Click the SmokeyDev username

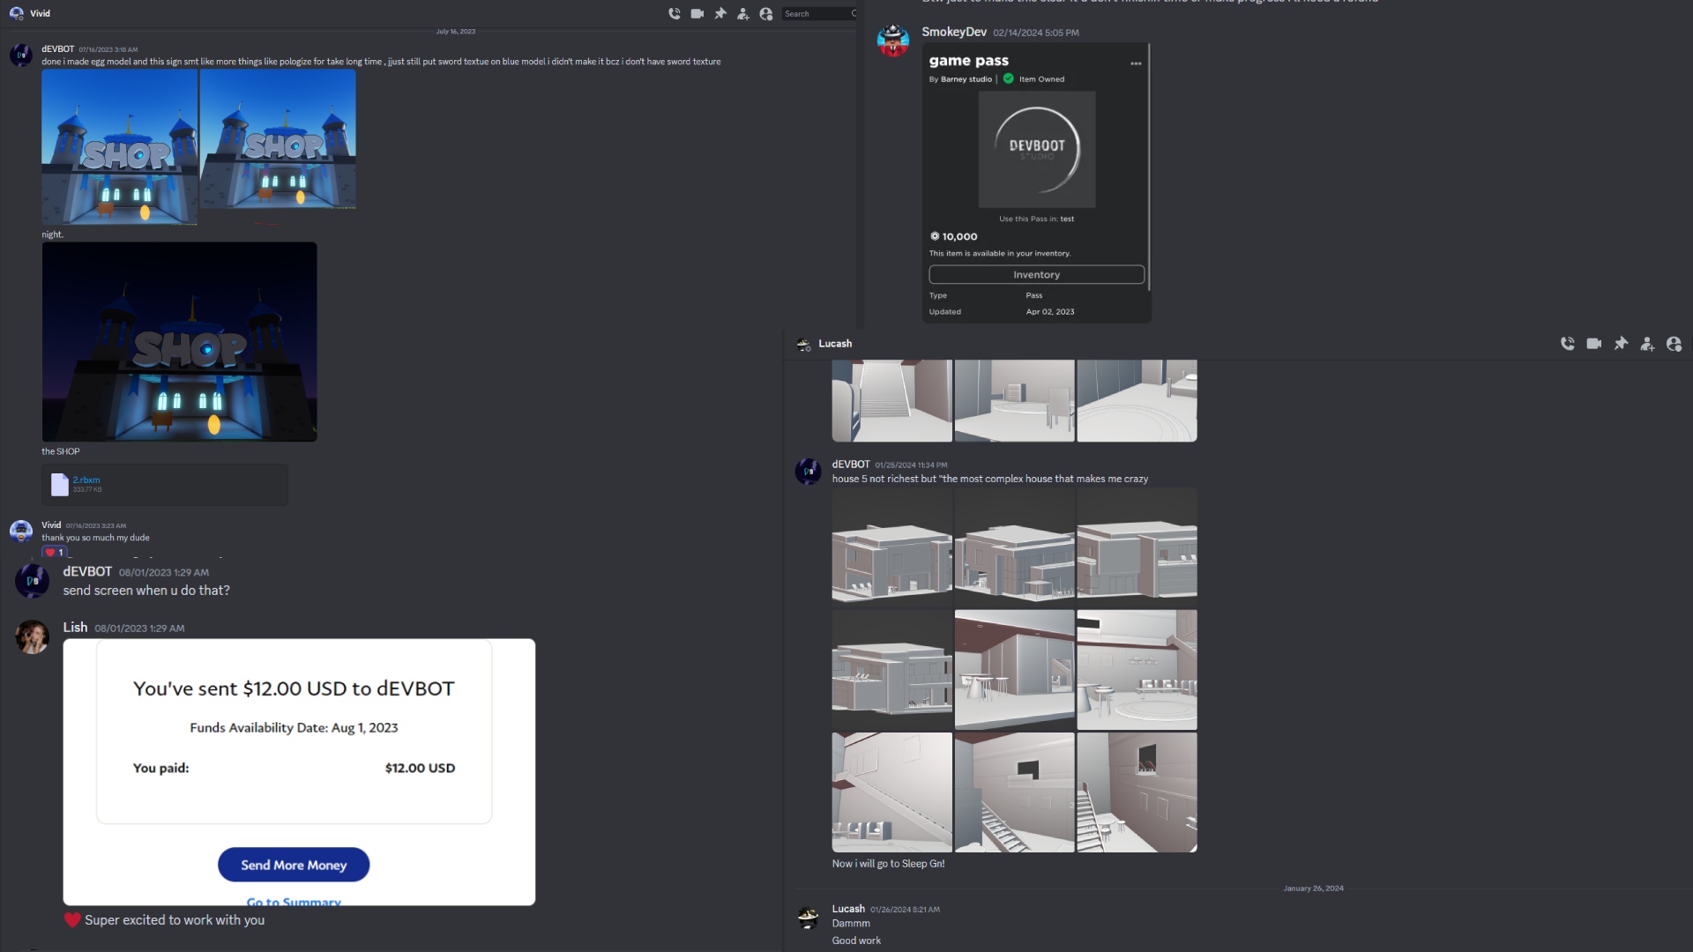[x=954, y=32]
